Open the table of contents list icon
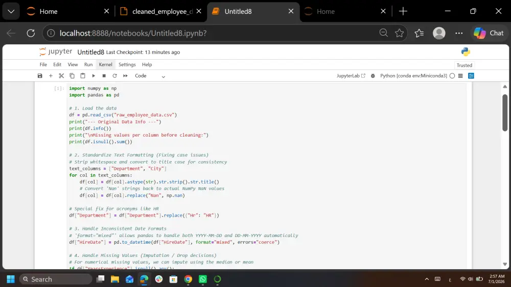This screenshot has width=511, height=287. [x=460, y=76]
